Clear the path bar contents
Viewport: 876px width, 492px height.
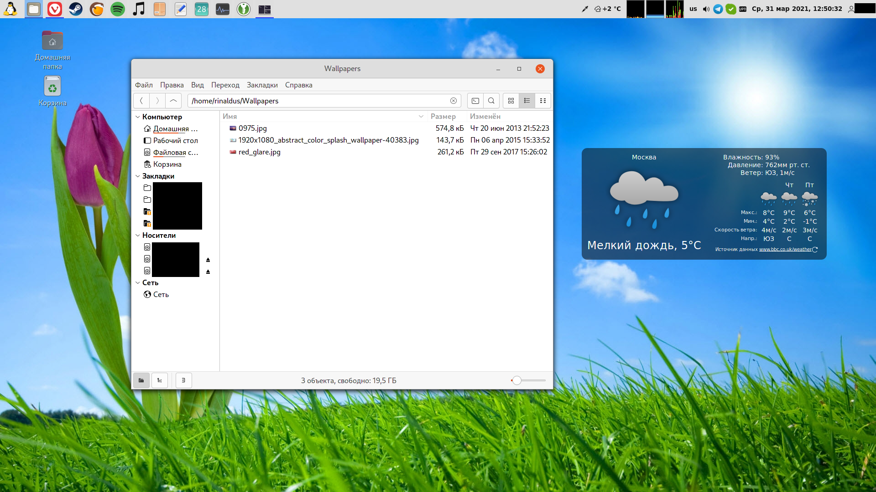click(x=454, y=101)
